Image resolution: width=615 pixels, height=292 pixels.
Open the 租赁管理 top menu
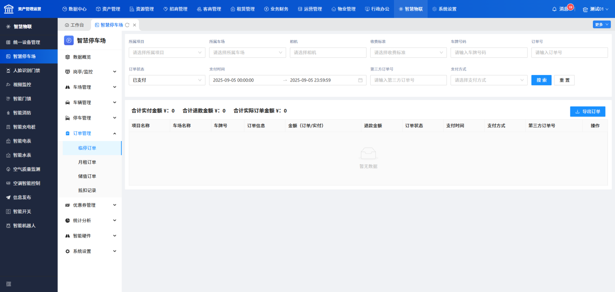click(x=242, y=9)
